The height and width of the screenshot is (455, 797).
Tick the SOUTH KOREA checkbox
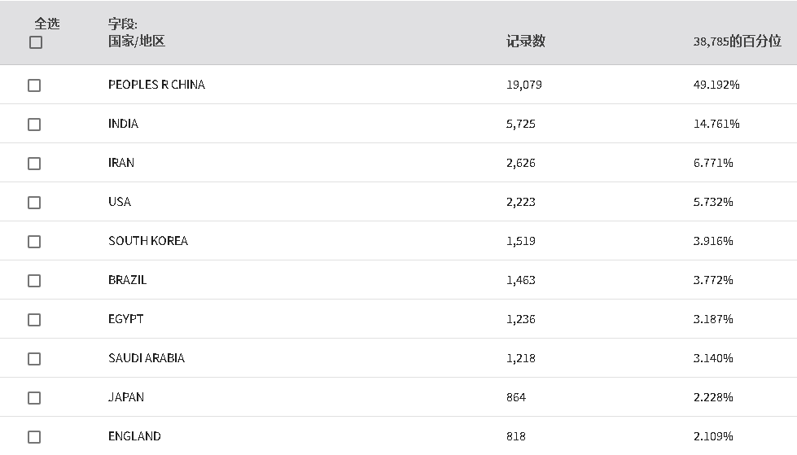click(x=34, y=242)
